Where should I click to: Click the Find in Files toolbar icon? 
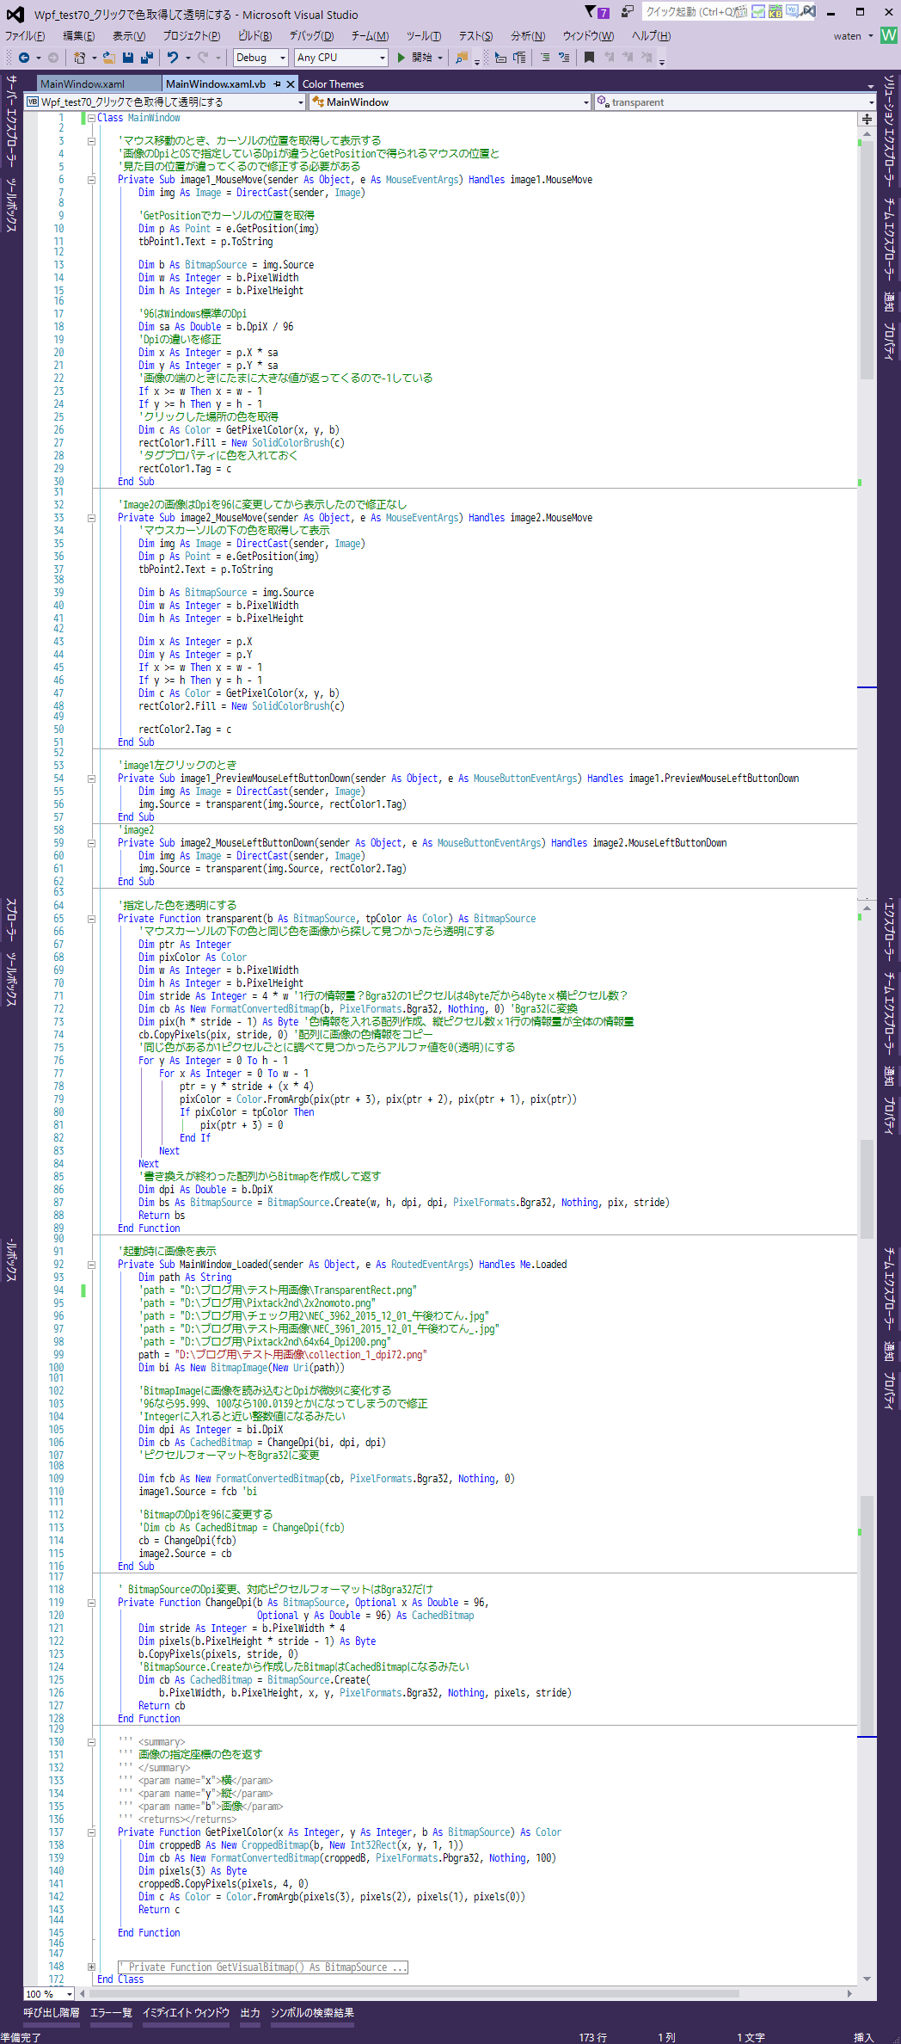[462, 58]
